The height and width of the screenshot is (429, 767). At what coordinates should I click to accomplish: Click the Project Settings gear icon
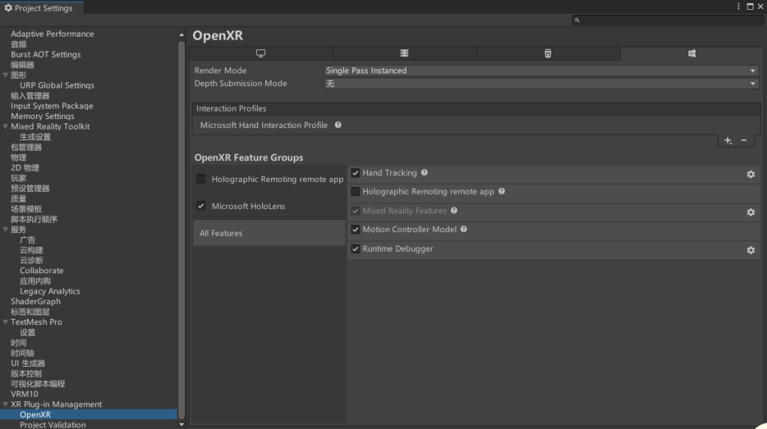tap(7, 7)
